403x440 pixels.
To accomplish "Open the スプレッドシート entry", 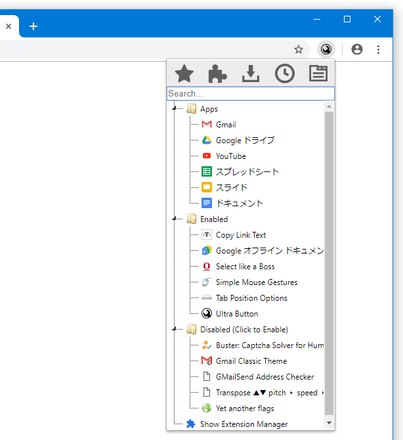I will pos(247,171).
